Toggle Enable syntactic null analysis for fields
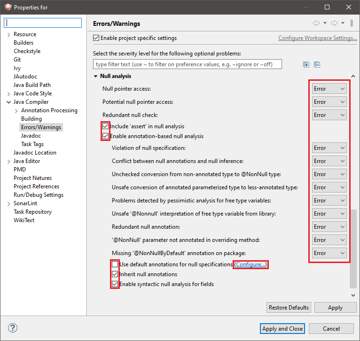 pyautogui.click(x=115, y=284)
